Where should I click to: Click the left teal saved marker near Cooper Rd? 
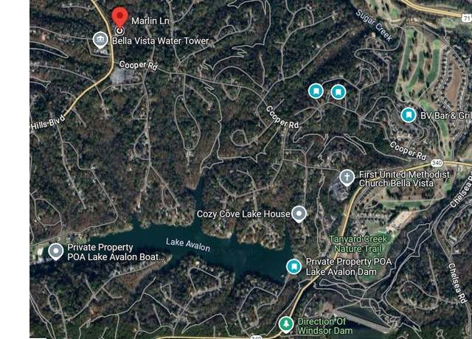316,91
